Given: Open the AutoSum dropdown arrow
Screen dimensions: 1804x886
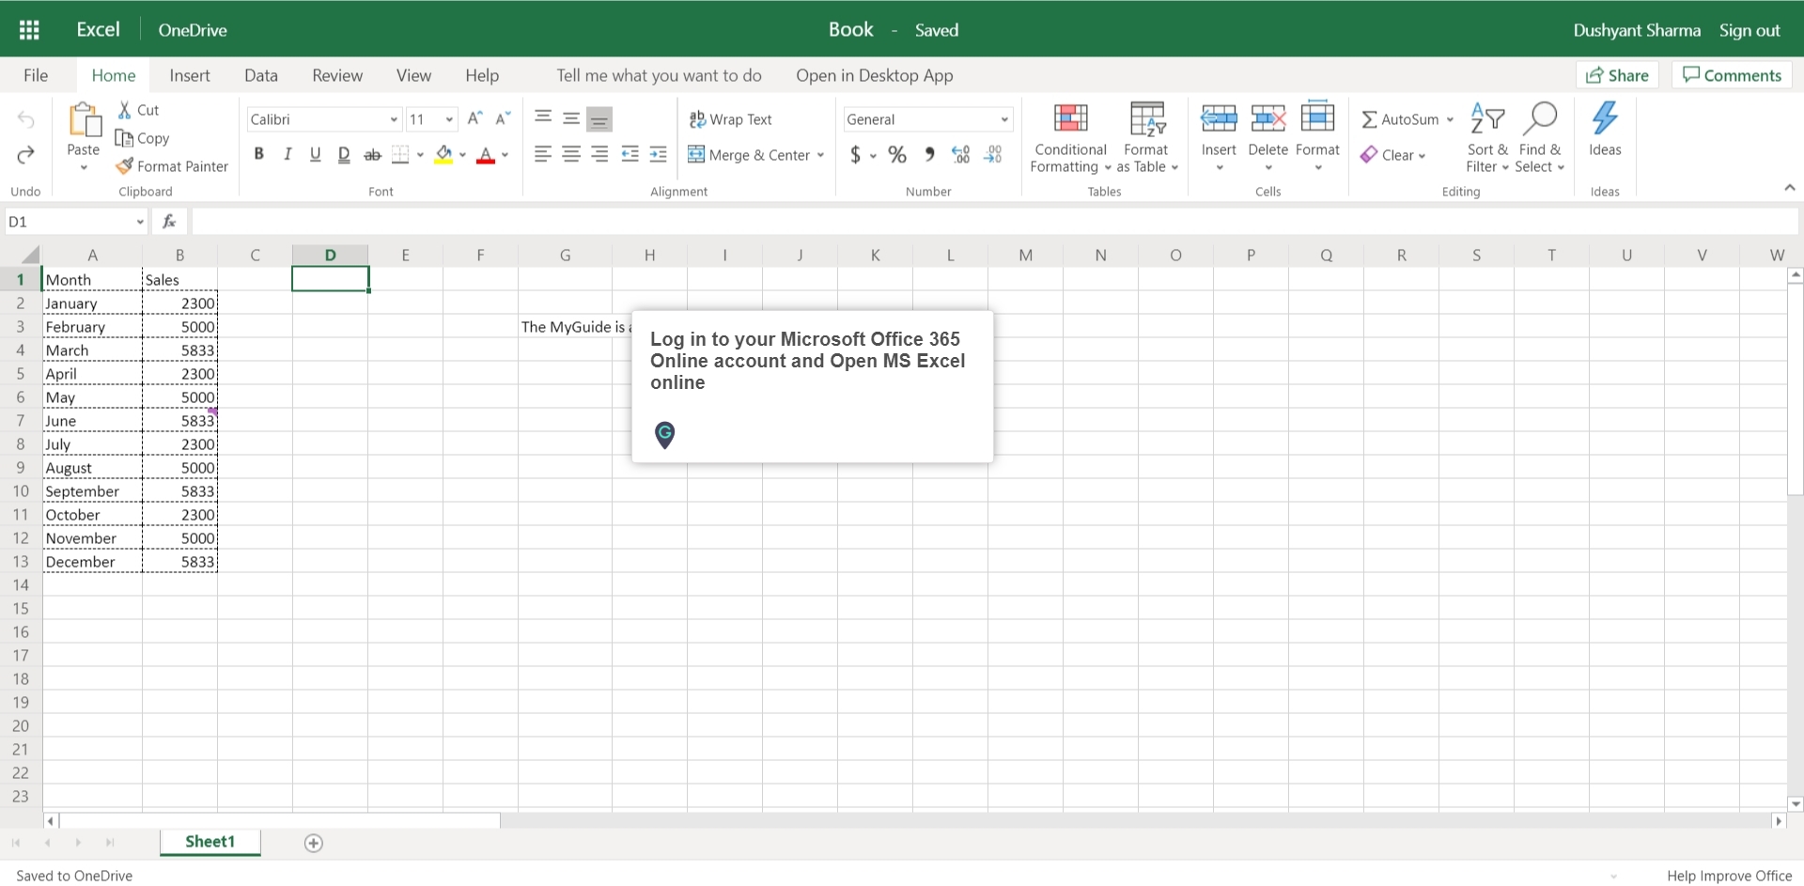Looking at the screenshot, I should tap(1450, 119).
